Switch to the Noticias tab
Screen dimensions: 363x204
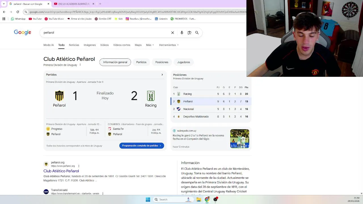click(x=74, y=45)
